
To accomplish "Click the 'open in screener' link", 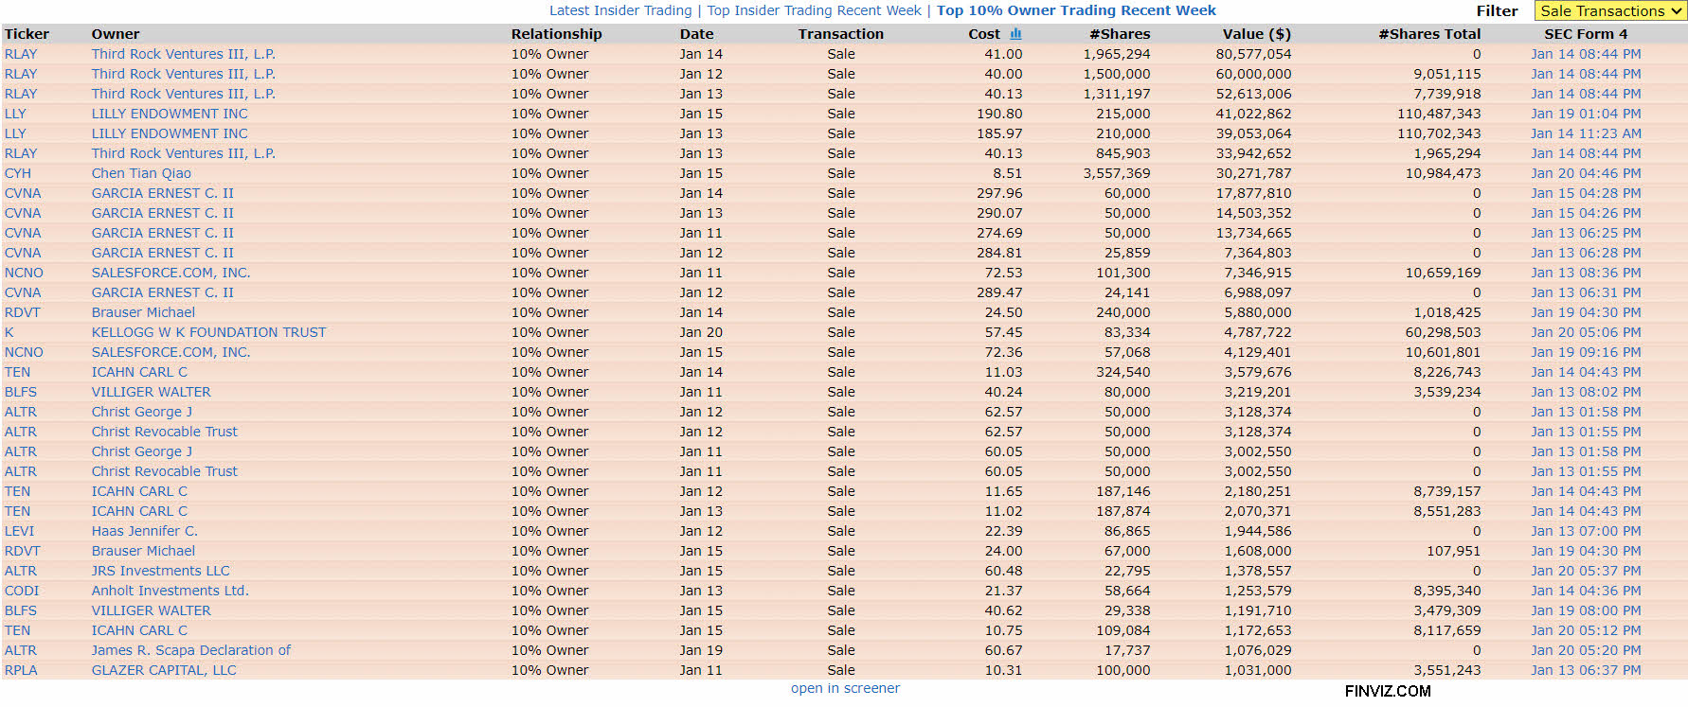I will (845, 688).
